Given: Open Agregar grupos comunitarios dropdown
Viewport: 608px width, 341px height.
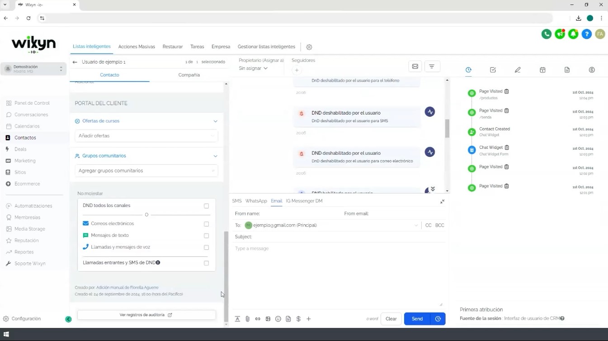Looking at the screenshot, I should coord(146,171).
